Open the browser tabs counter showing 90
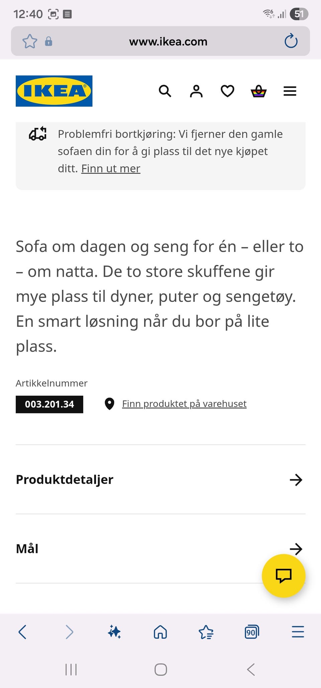This screenshot has width=321, height=688. pyautogui.click(x=252, y=632)
